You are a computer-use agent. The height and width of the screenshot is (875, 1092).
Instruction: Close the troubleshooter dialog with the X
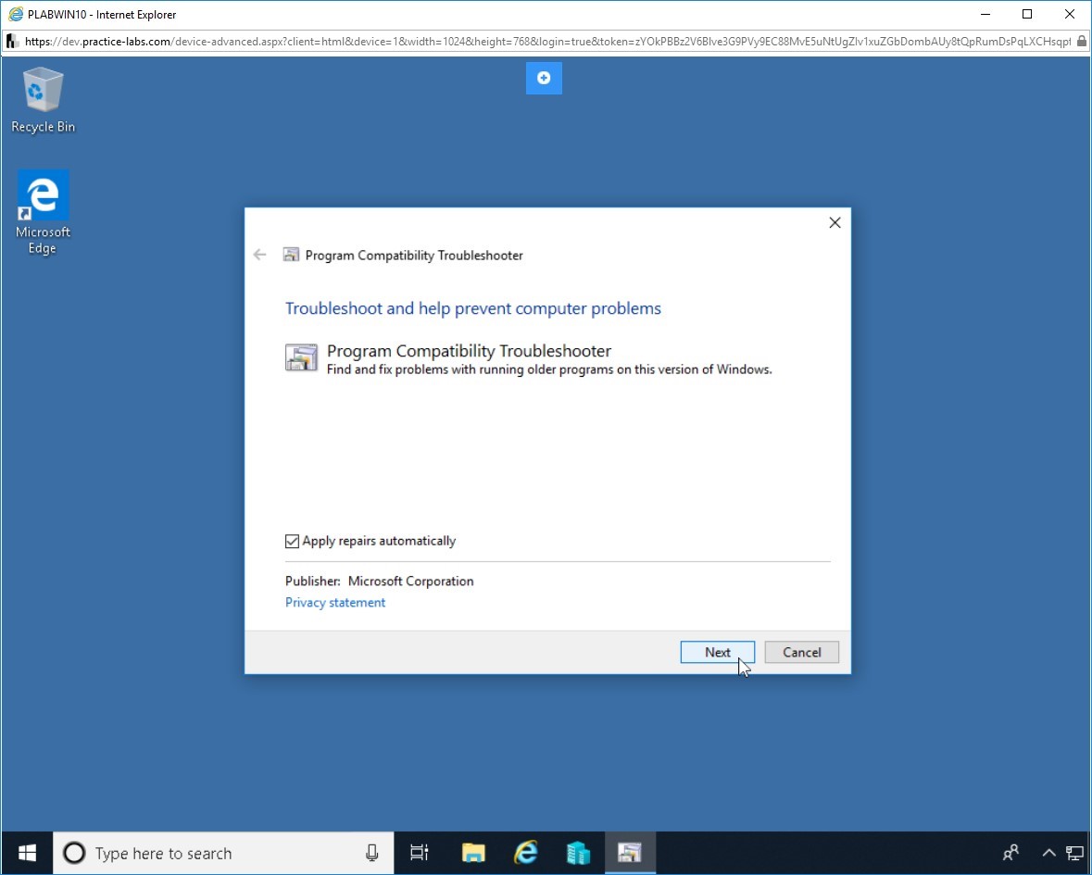tap(835, 223)
